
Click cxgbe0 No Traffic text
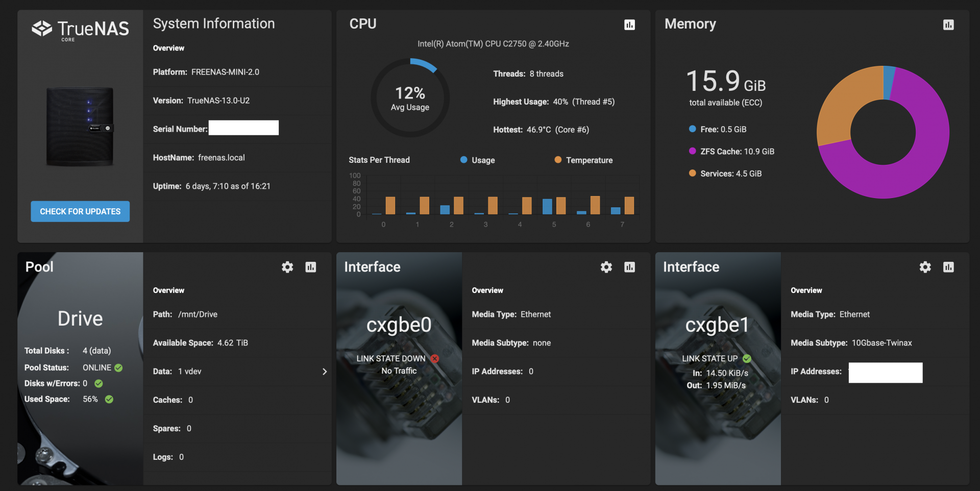[x=399, y=371]
